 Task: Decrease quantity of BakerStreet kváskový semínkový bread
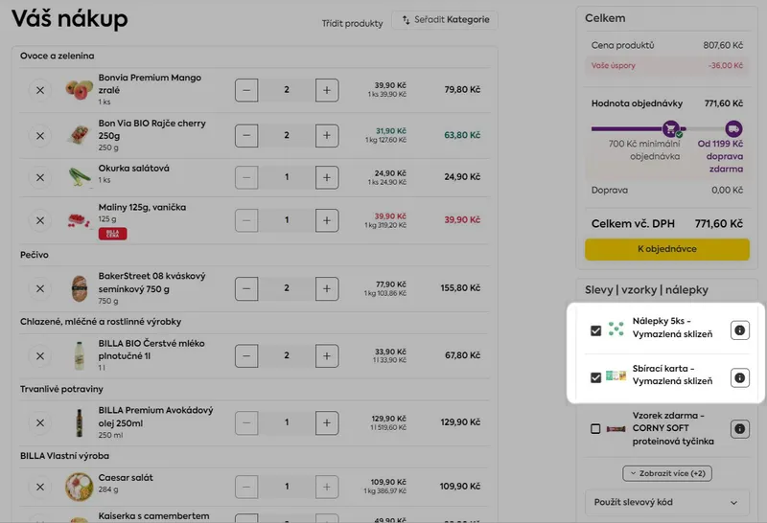[246, 287]
